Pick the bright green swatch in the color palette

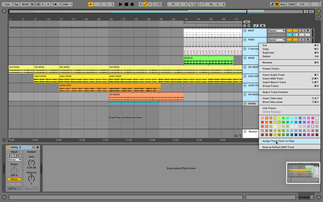pos(283,118)
